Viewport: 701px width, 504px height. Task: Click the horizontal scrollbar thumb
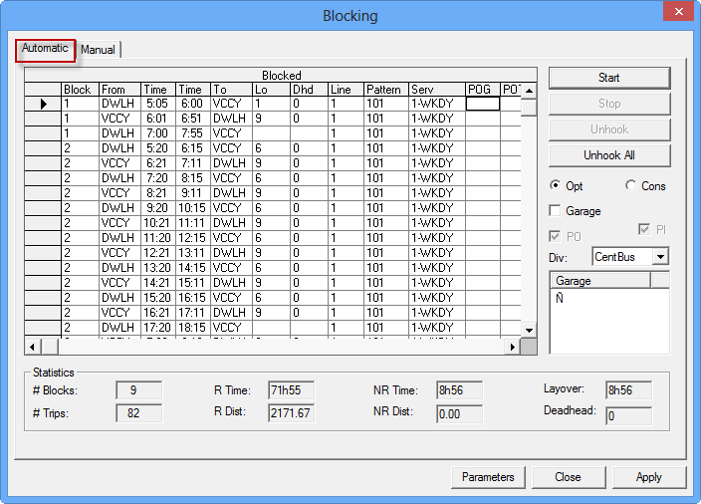pyautogui.click(x=50, y=347)
